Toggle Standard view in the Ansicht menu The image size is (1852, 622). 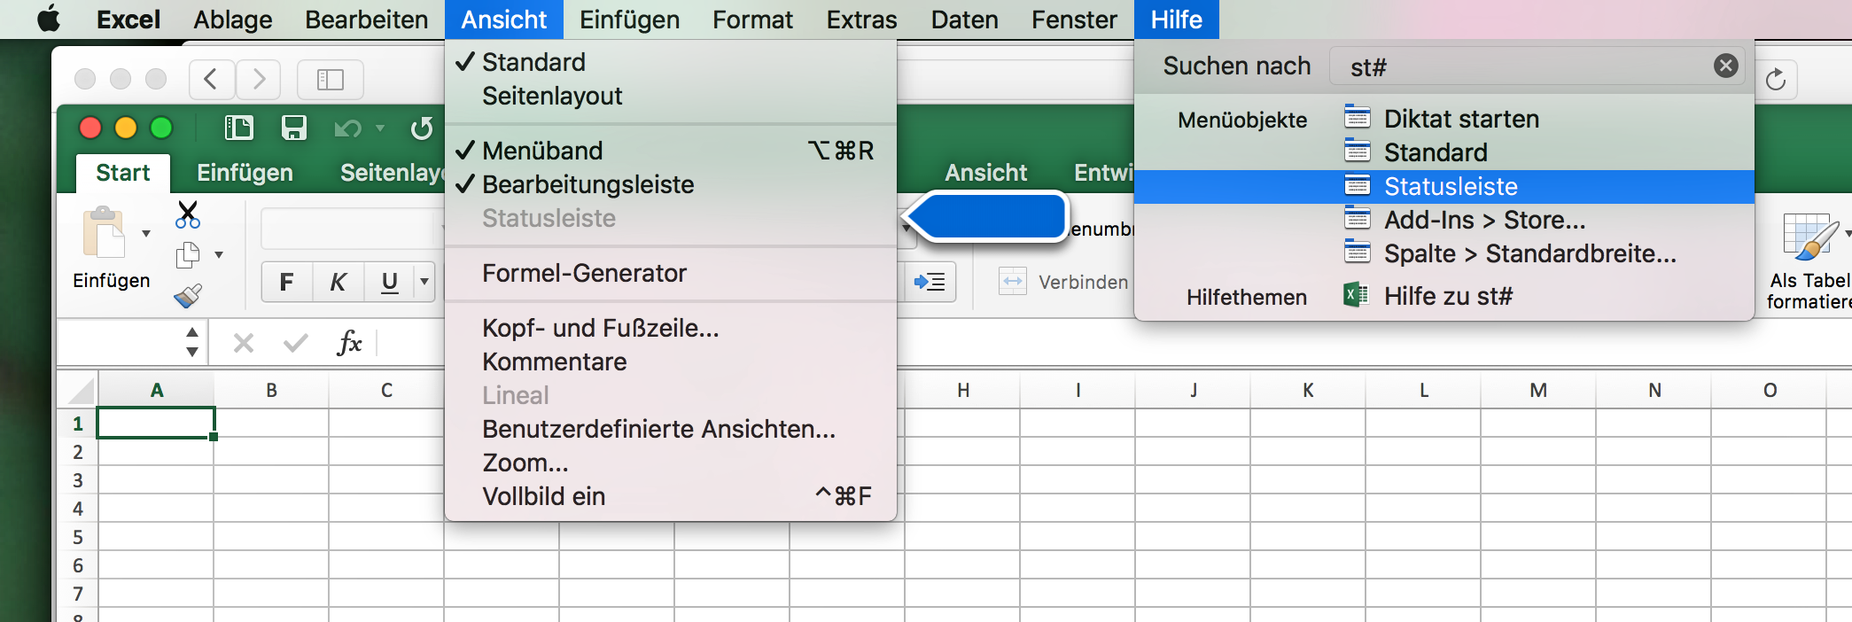[671, 62]
